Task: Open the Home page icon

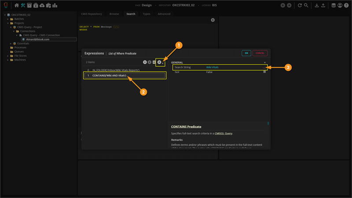Action: (x=17, y=5)
